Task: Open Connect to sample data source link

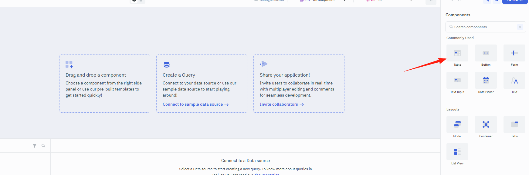Action: (195, 104)
